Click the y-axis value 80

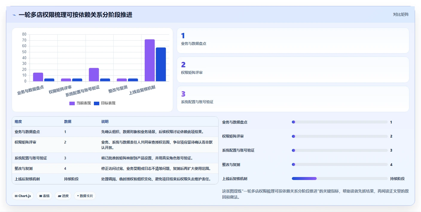click(24, 34)
